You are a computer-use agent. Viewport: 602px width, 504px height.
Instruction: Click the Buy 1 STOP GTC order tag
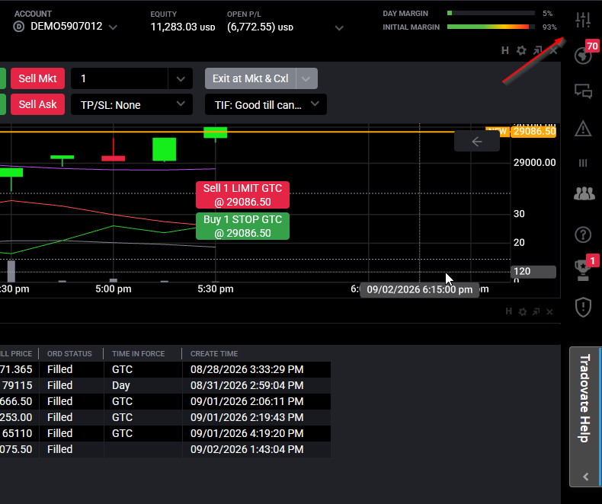tap(242, 226)
